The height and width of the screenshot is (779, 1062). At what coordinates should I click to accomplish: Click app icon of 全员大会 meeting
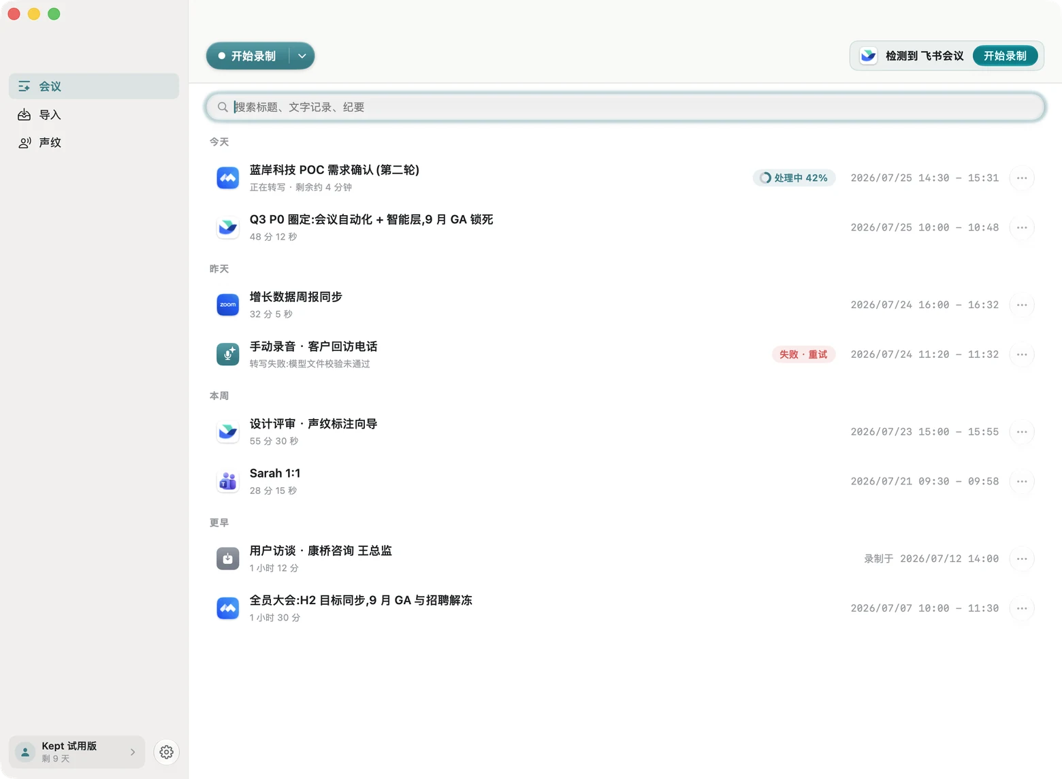click(227, 608)
